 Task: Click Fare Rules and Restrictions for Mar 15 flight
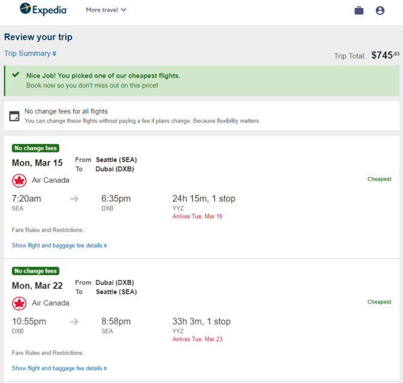click(x=48, y=230)
